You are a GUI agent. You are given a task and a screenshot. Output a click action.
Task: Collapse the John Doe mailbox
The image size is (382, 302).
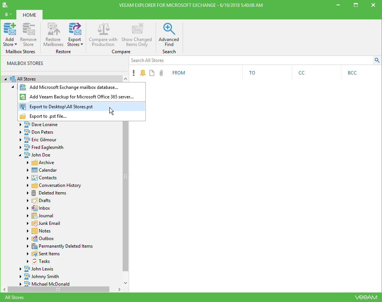click(x=20, y=155)
